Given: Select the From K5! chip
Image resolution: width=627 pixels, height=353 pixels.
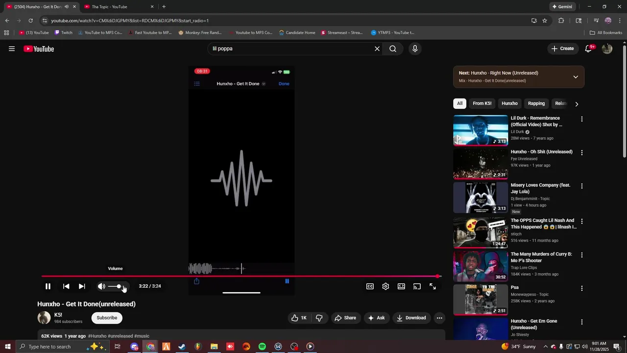Looking at the screenshot, I should pyautogui.click(x=482, y=103).
